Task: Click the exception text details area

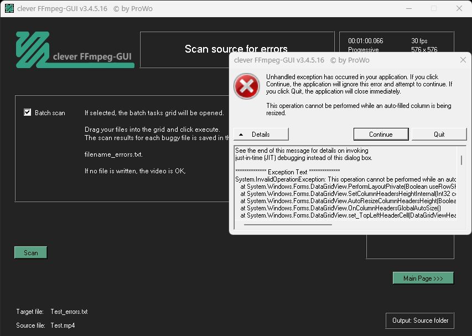Action: pos(346,183)
